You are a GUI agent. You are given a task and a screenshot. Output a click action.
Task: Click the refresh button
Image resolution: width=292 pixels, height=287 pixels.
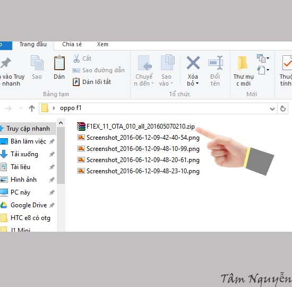click(283, 108)
